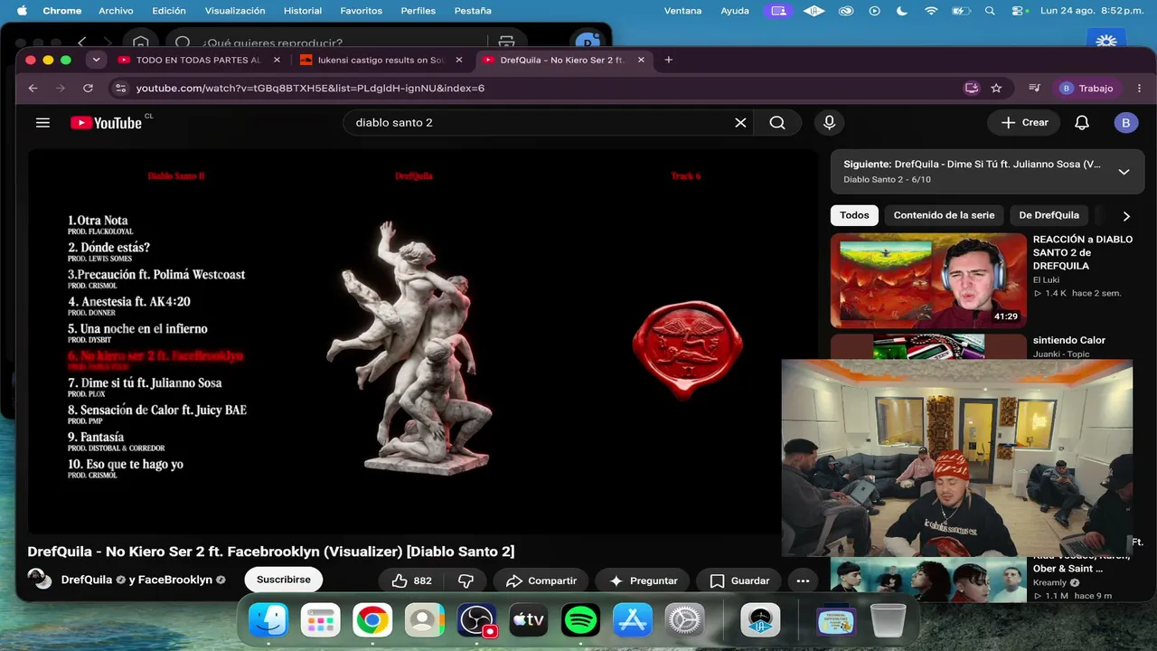The width and height of the screenshot is (1157, 651).
Task: Click the video player visualizer
Action: pos(422,342)
